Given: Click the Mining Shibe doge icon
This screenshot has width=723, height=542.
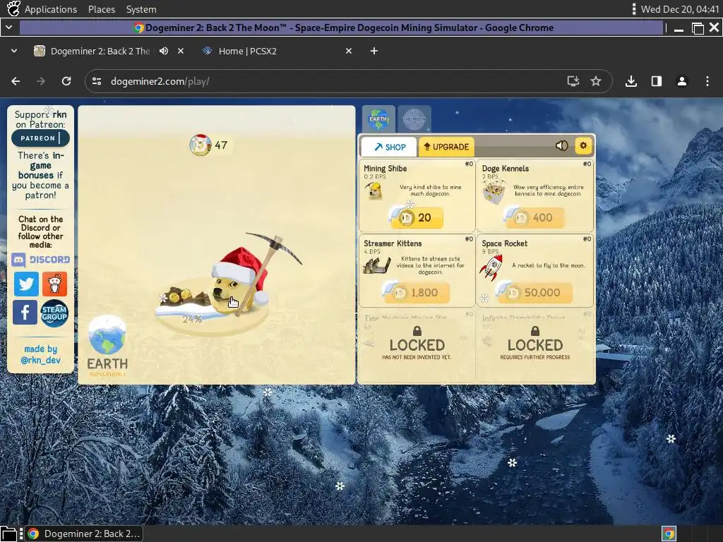Looking at the screenshot, I should [374, 191].
